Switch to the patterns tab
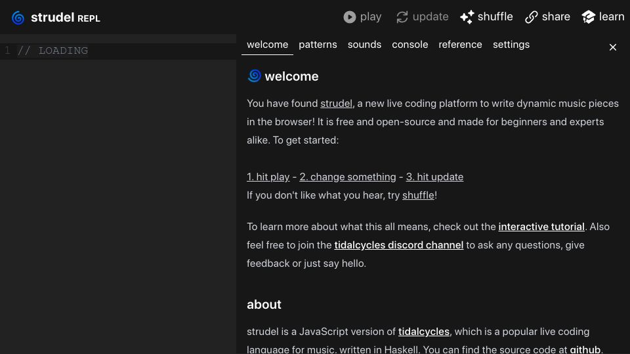The width and height of the screenshot is (630, 354). tap(318, 45)
